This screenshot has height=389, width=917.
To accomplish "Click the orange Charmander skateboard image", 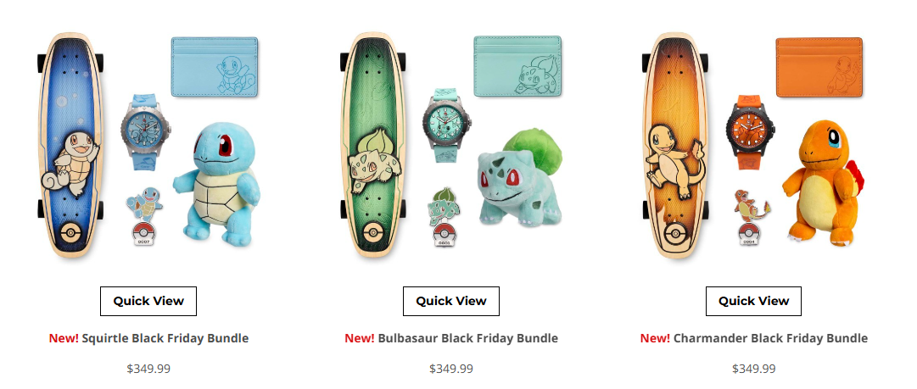I will click(x=675, y=145).
